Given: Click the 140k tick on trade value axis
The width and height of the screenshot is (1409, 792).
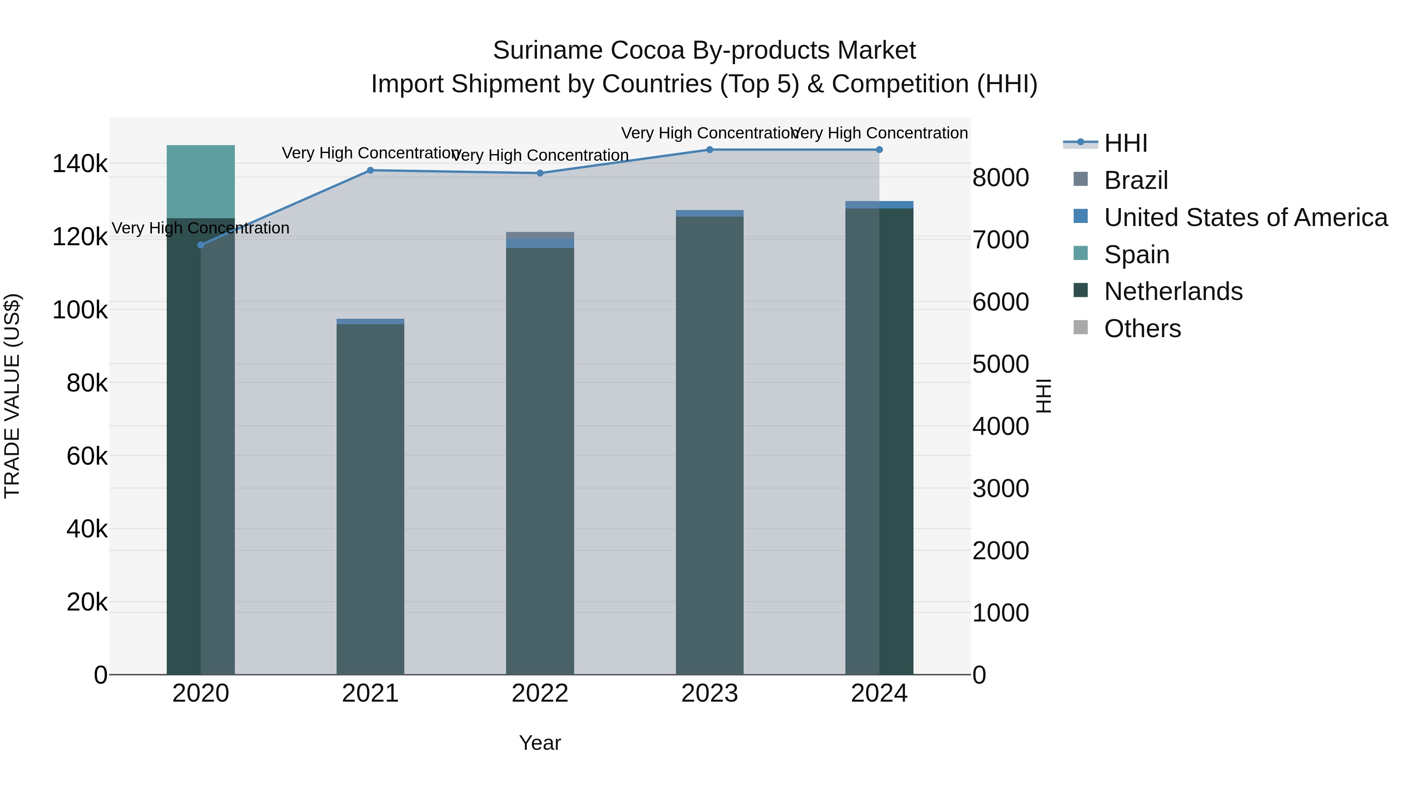Looking at the screenshot, I should pyautogui.click(x=80, y=164).
